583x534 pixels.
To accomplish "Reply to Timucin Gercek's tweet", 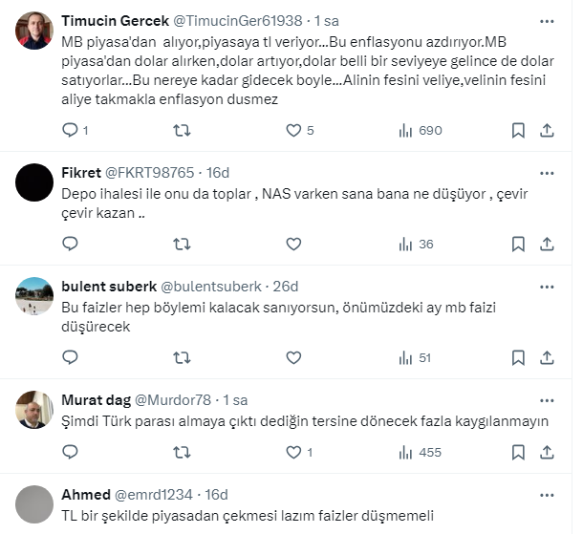I will pyautogui.click(x=70, y=130).
